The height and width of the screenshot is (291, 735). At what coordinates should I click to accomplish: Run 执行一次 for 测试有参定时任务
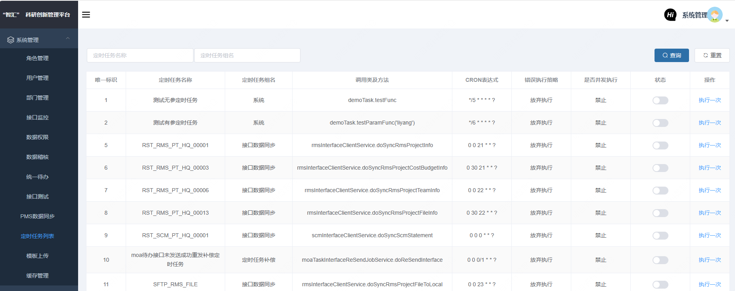click(x=710, y=123)
